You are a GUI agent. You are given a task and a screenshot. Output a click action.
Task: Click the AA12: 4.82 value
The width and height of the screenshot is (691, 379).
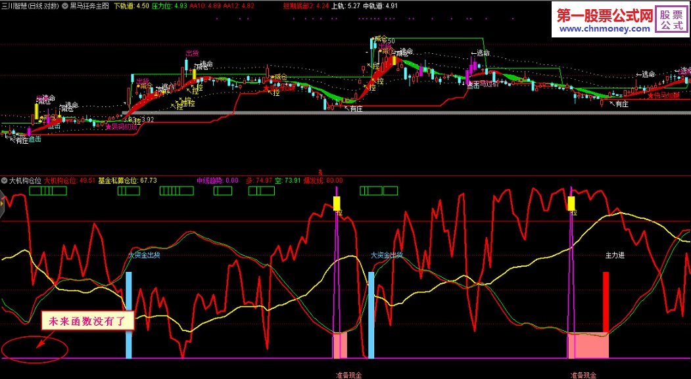coord(239,6)
